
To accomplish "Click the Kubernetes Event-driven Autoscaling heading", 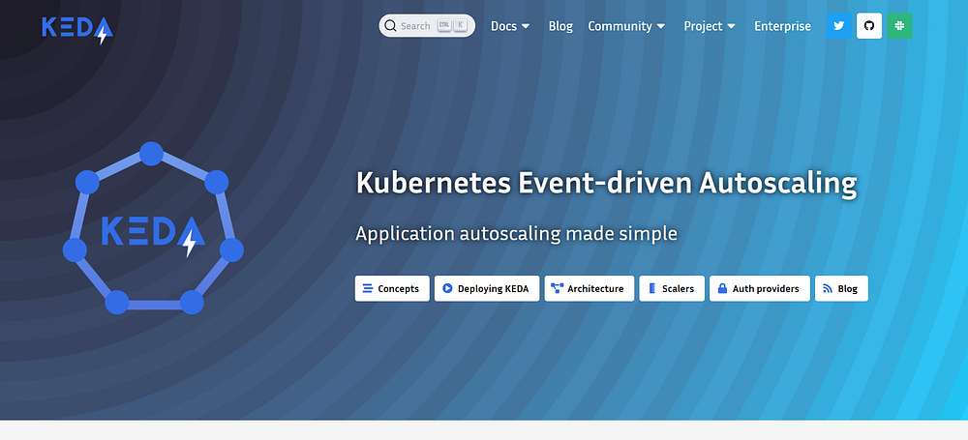I will click(x=606, y=184).
